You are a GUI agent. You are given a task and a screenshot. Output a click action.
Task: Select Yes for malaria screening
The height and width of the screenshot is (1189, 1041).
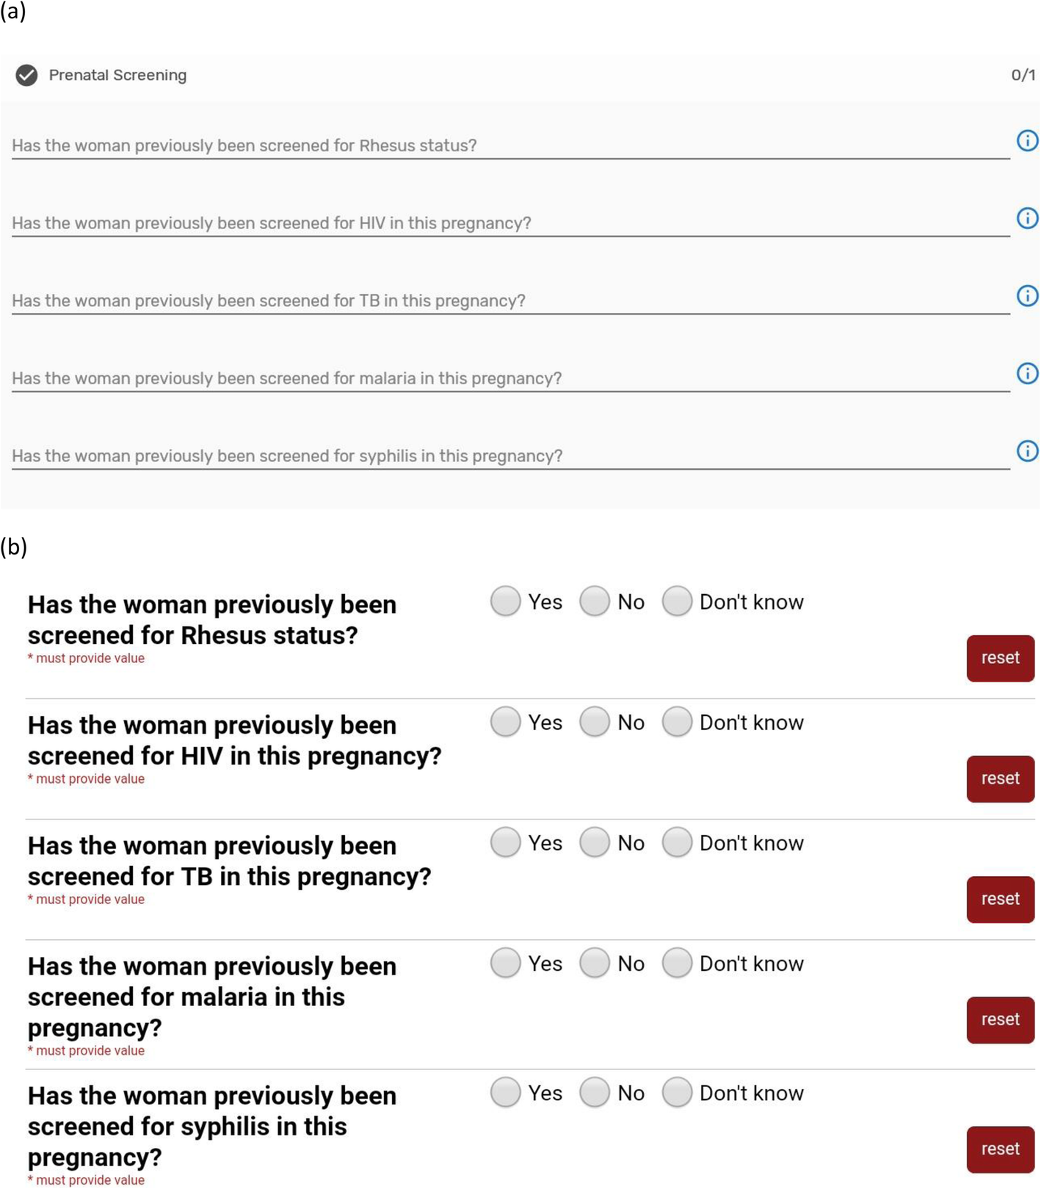pyautogui.click(x=505, y=963)
